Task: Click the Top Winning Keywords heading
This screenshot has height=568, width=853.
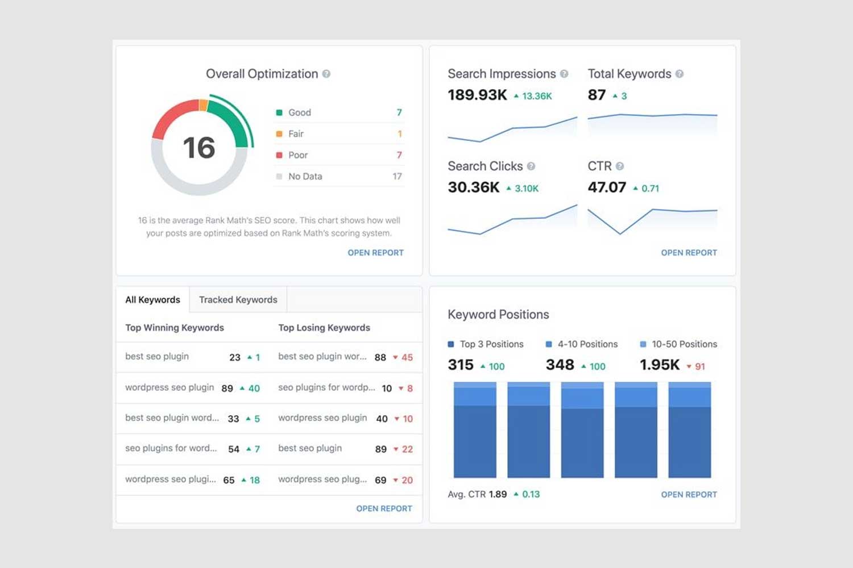Action: [x=175, y=328]
